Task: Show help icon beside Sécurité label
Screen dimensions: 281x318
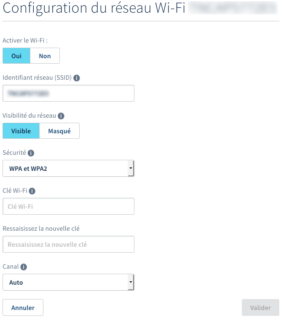Action: (x=31, y=153)
